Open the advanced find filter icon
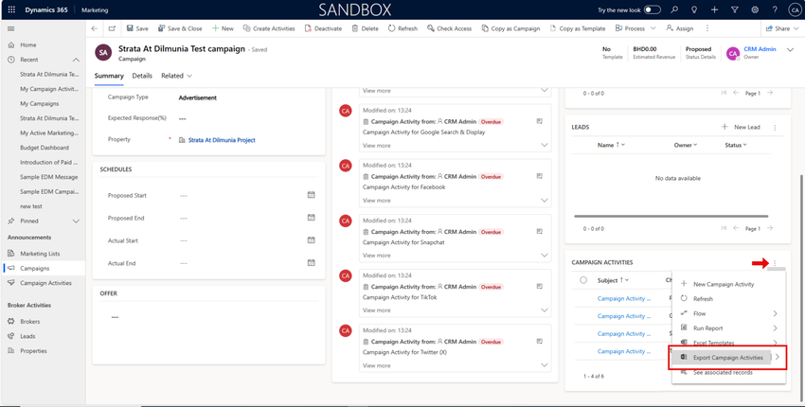Viewport: 805px width, 407px height. tap(735, 9)
